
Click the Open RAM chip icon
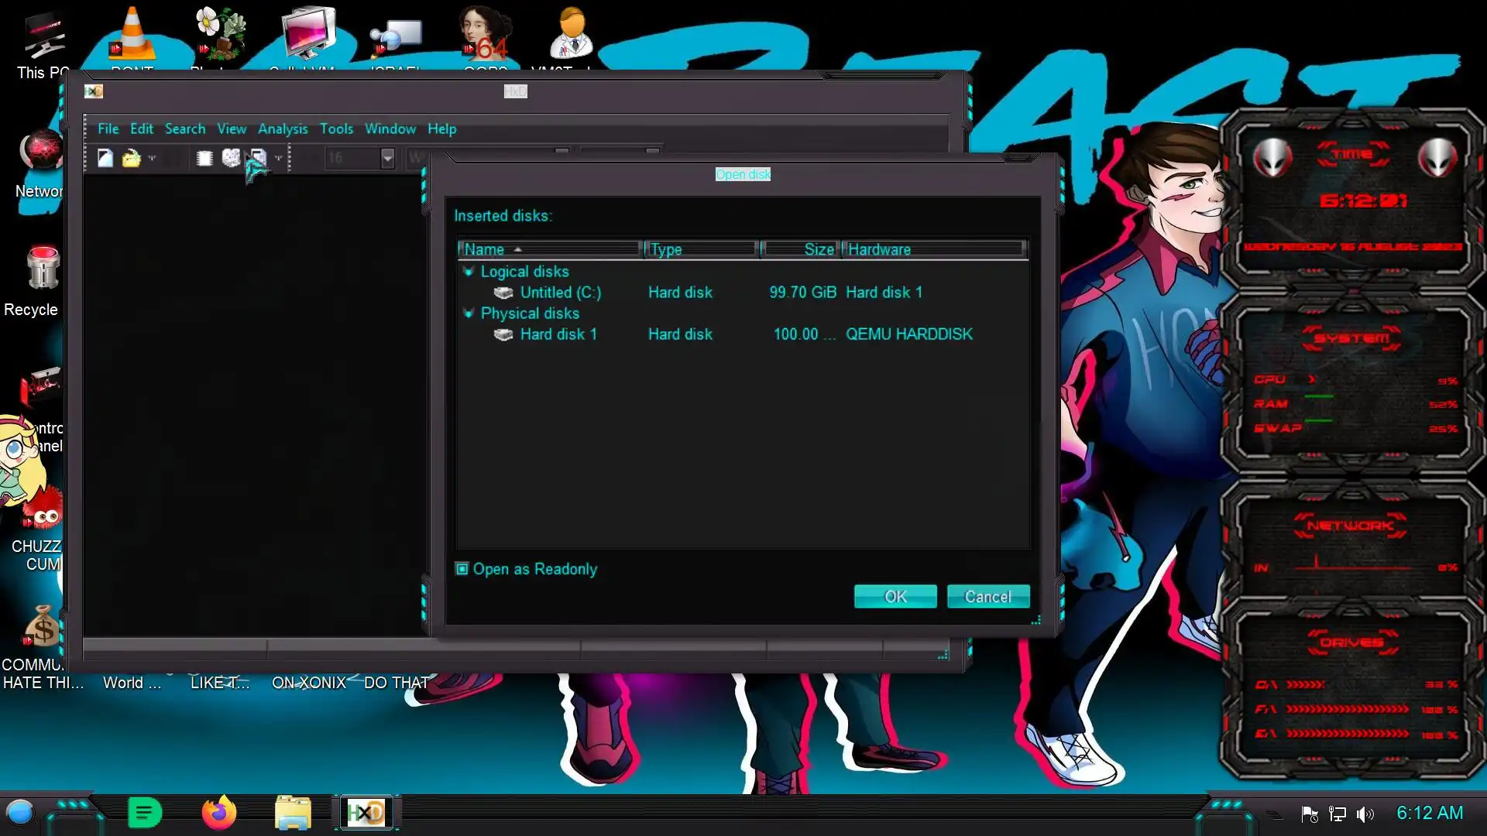[x=204, y=158]
